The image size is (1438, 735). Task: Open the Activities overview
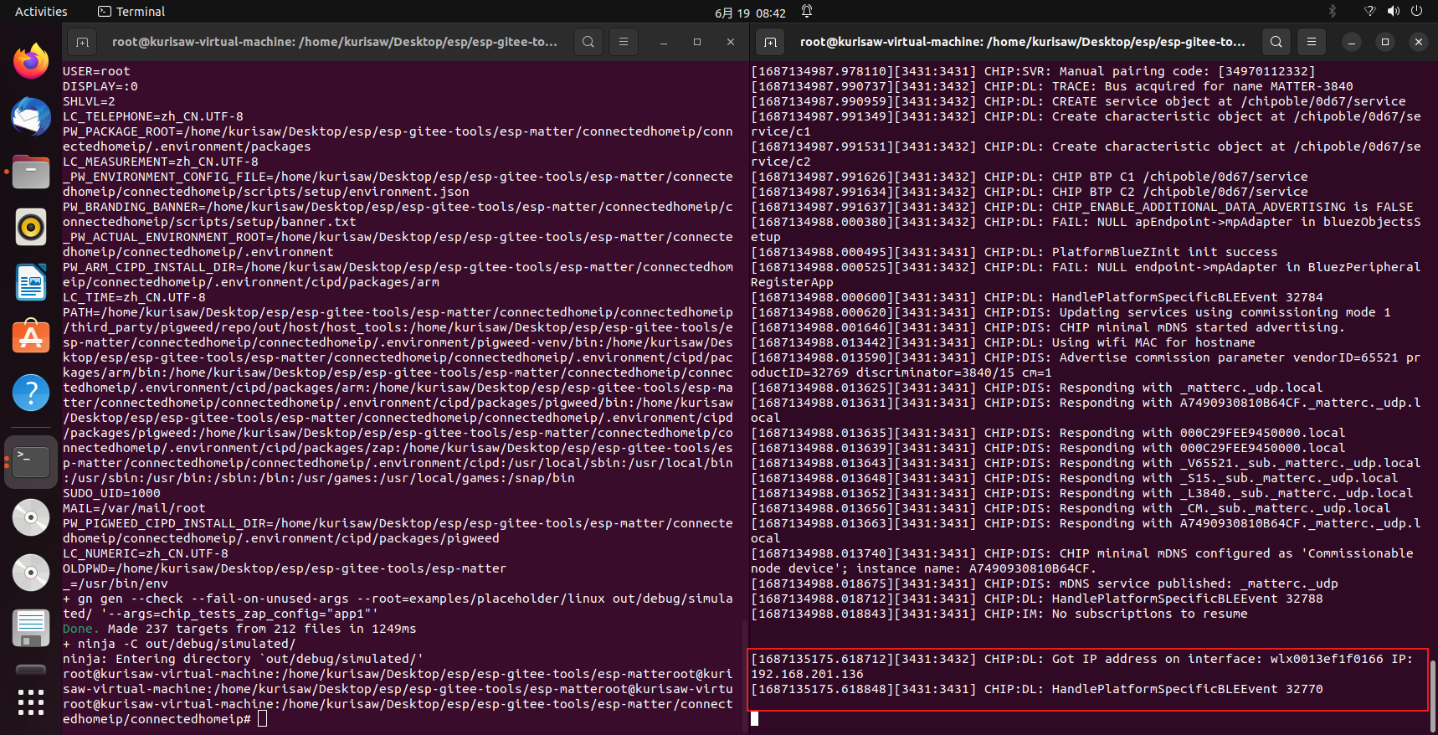[41, 12]
